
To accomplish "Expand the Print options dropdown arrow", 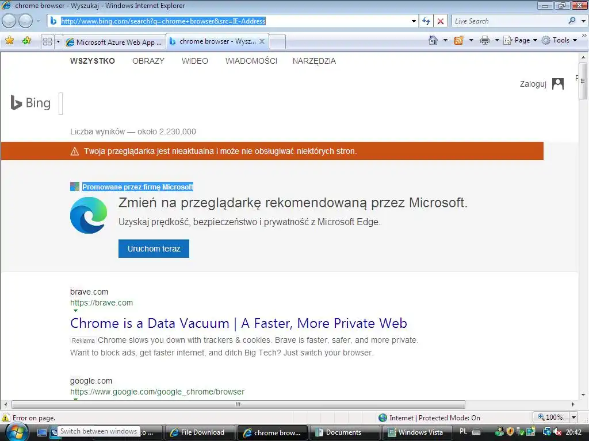I will [496, 40].
